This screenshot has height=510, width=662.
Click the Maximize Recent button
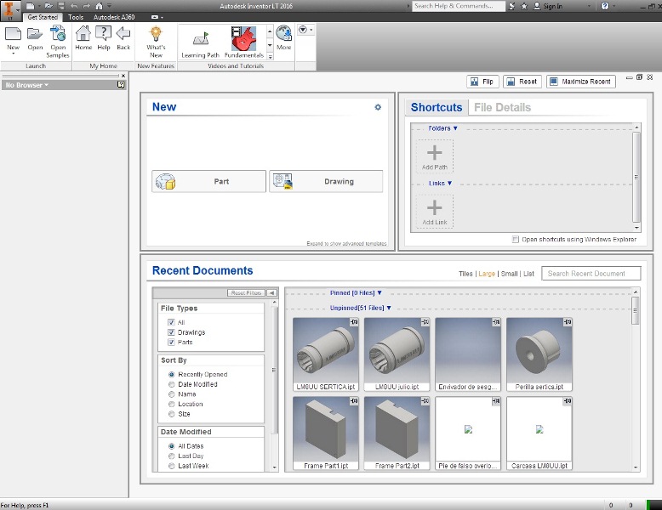(x=581, y=82)
